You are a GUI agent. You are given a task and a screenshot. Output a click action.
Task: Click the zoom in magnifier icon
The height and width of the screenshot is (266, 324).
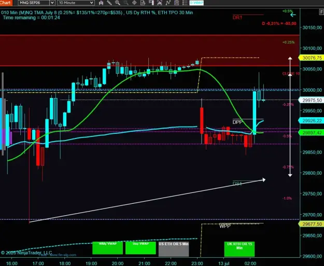click(x=118, y=3)
